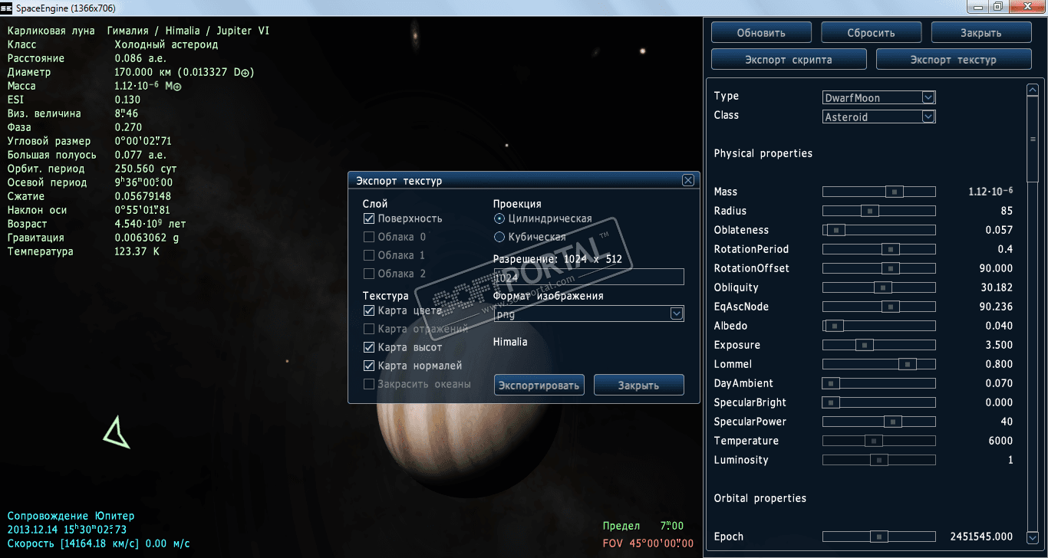1048x558 pixels.
Task: Click the Himalia label in export dialog
Action: [510, 342]
